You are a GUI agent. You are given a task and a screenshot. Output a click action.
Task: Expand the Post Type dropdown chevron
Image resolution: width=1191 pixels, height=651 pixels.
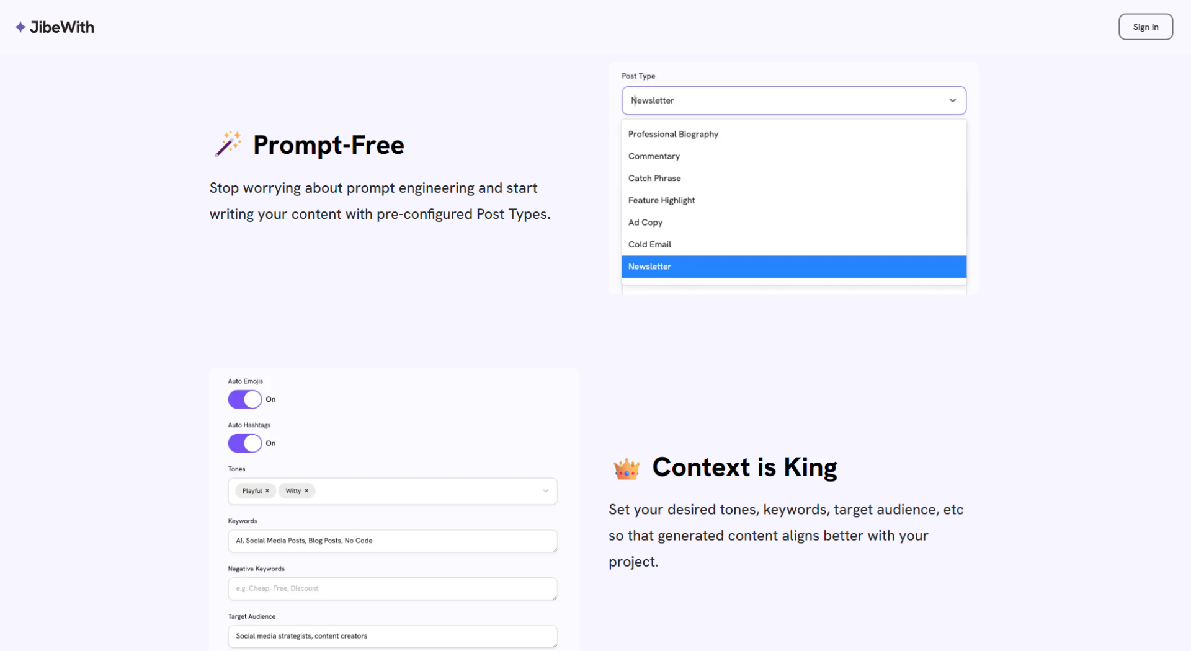point(952,100)
